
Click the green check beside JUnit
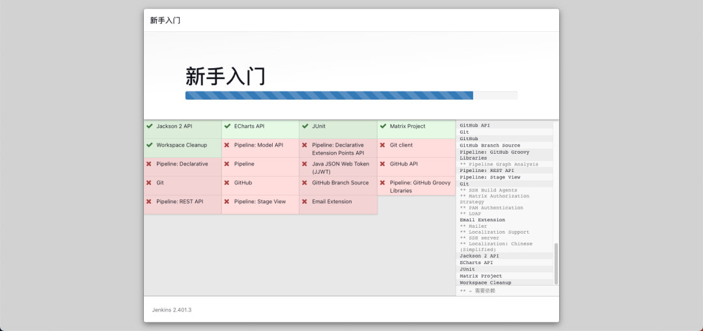(x=305, y=126)
